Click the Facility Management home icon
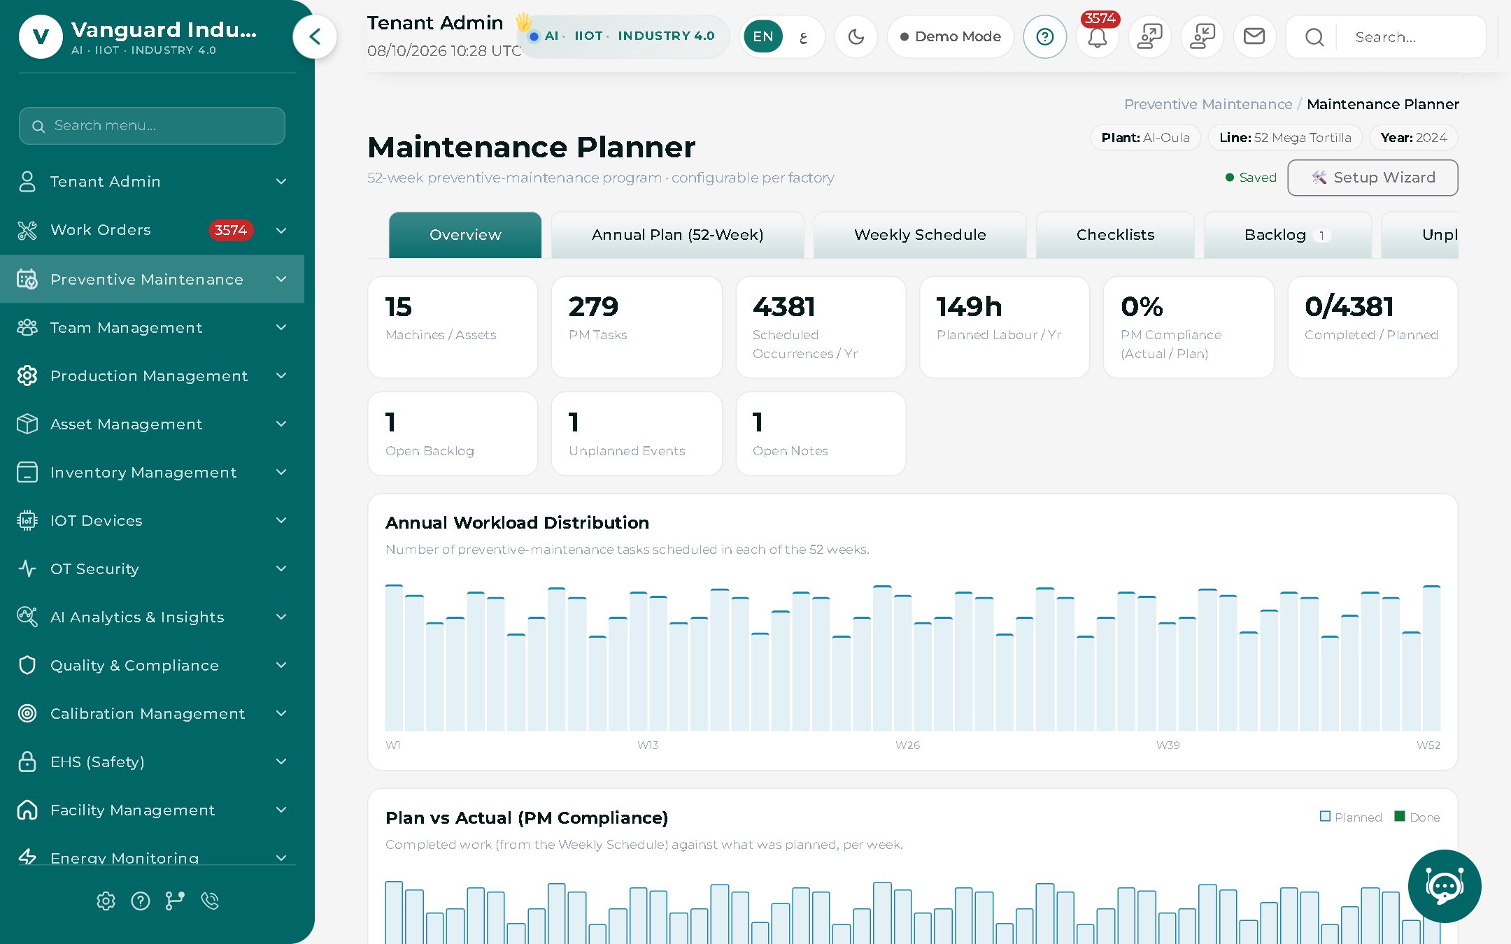 [x=27, y=810]
